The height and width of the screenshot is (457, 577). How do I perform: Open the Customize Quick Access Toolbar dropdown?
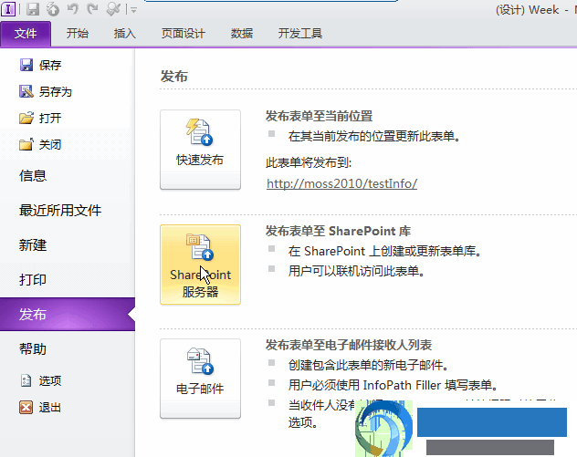point(133,10)
